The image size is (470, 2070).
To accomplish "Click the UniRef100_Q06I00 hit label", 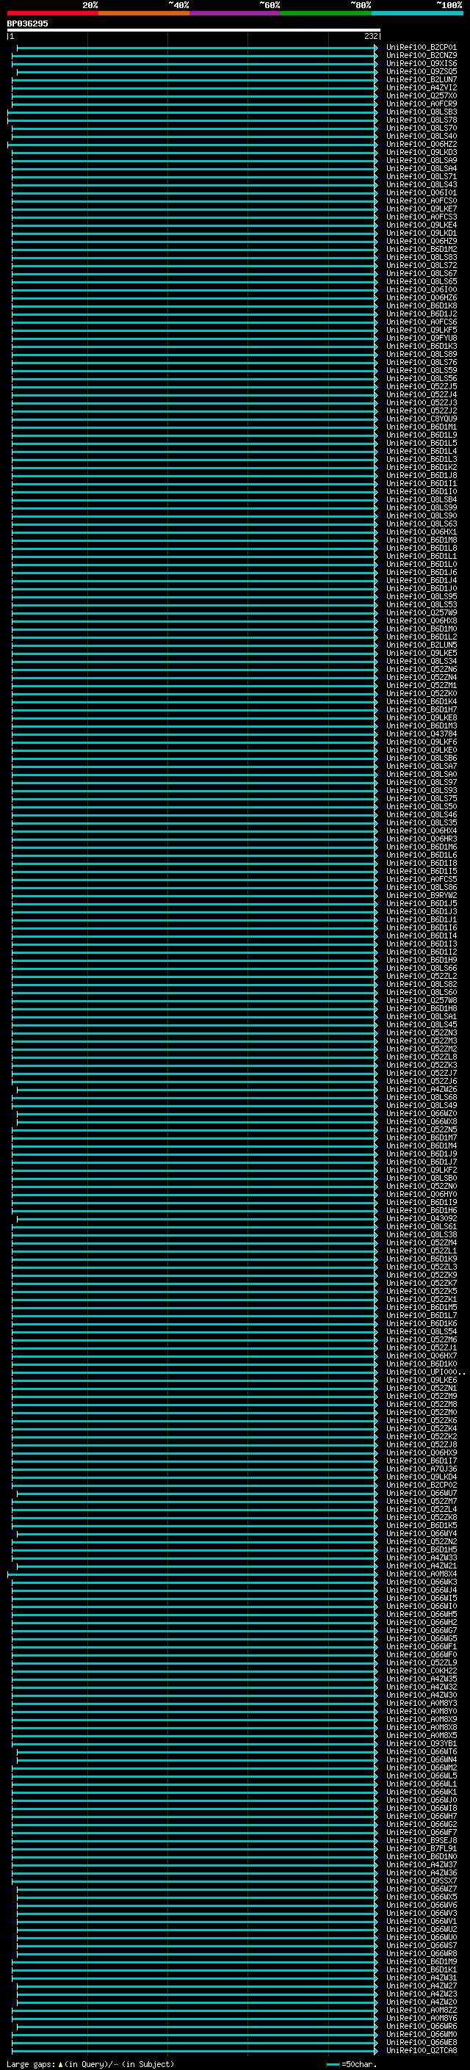I will point(421,289).
